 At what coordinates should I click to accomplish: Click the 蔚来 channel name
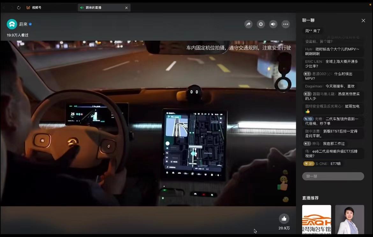(23, 24)
